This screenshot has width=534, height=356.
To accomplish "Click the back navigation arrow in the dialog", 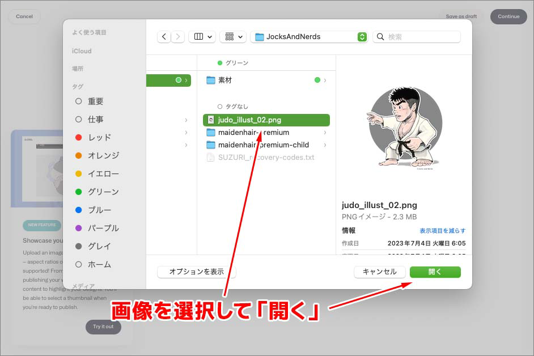I will pyautogui.click(x=164, y=36).
